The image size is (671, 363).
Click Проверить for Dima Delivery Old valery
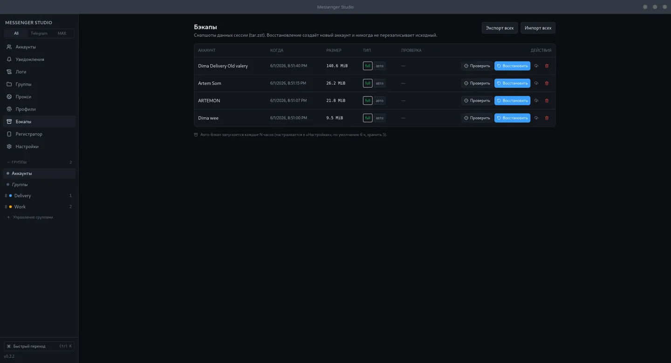click(x=477, y=66)
